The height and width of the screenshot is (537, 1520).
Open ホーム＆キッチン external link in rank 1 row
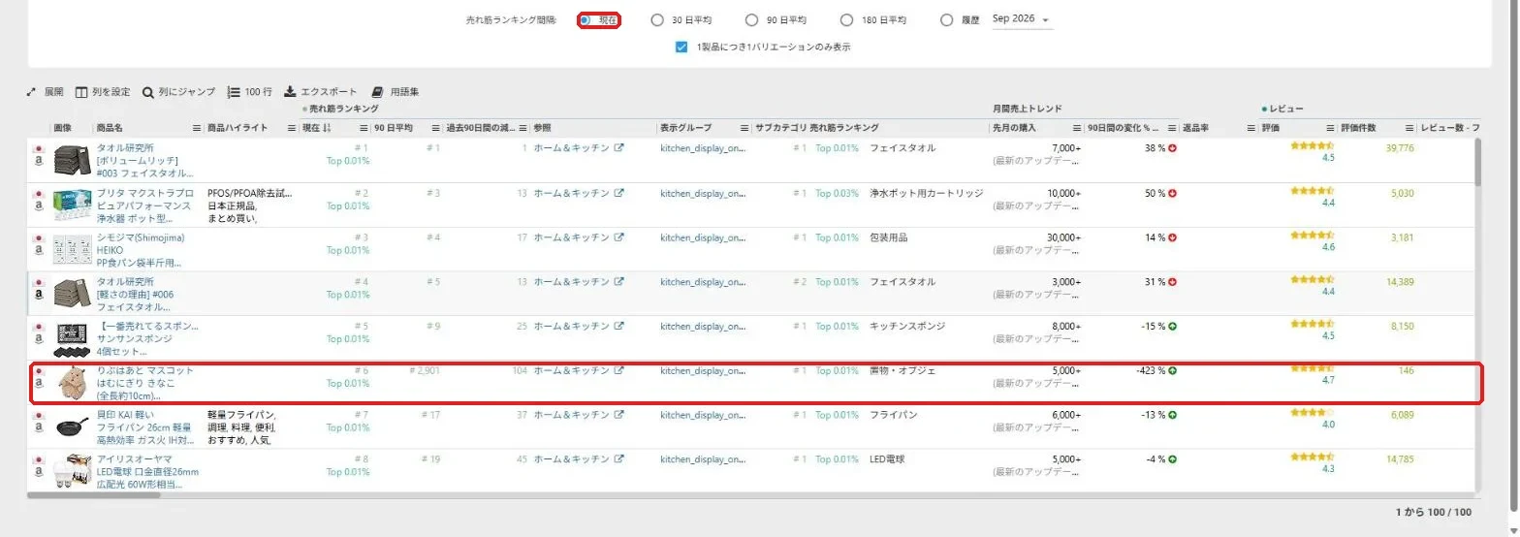tap(619, 148)
